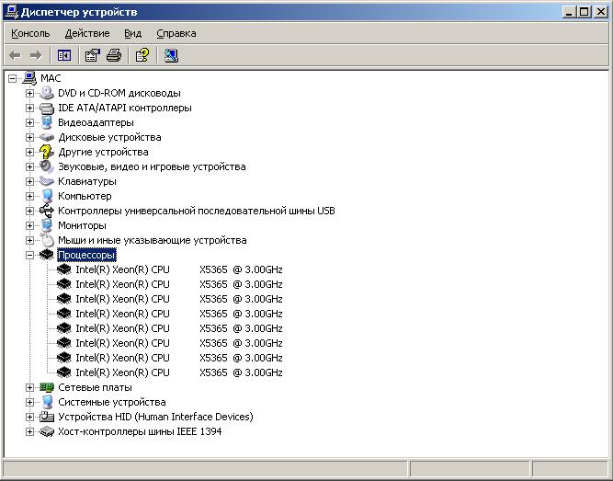
Task: Expand DVD и CD-ROM дисководы
Action: pos(29,93)
